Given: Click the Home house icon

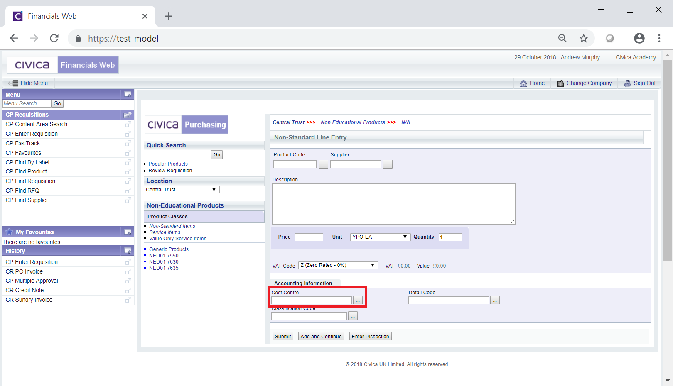Looking at the screenshot, I should pyautogui.click(x=523, y=83).
